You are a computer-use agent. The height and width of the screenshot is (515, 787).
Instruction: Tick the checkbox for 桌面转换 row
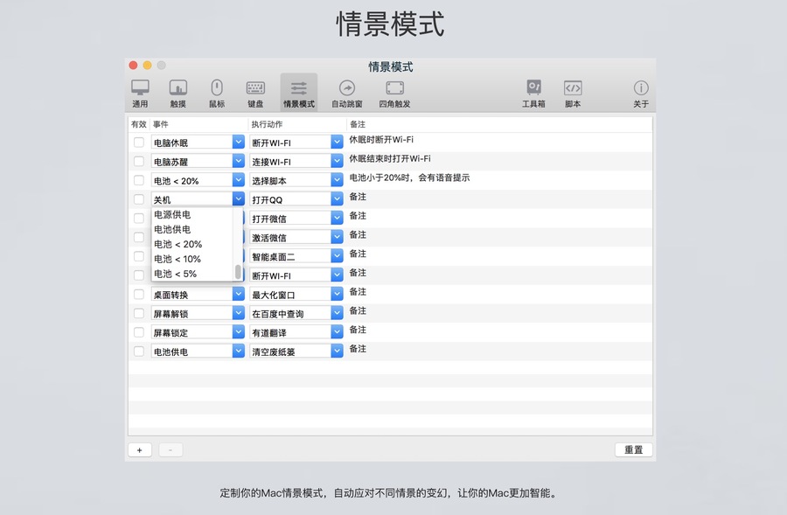coord(139,294)
